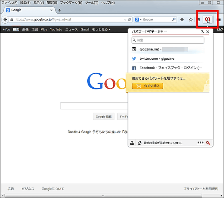This screenshot has width=224, height=198.
Task: Close the パスワードマネージャー popup
Action: [208, 32]
